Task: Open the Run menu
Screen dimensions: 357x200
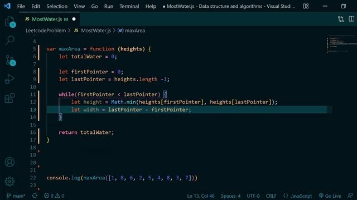Action: tap(109, 6)
